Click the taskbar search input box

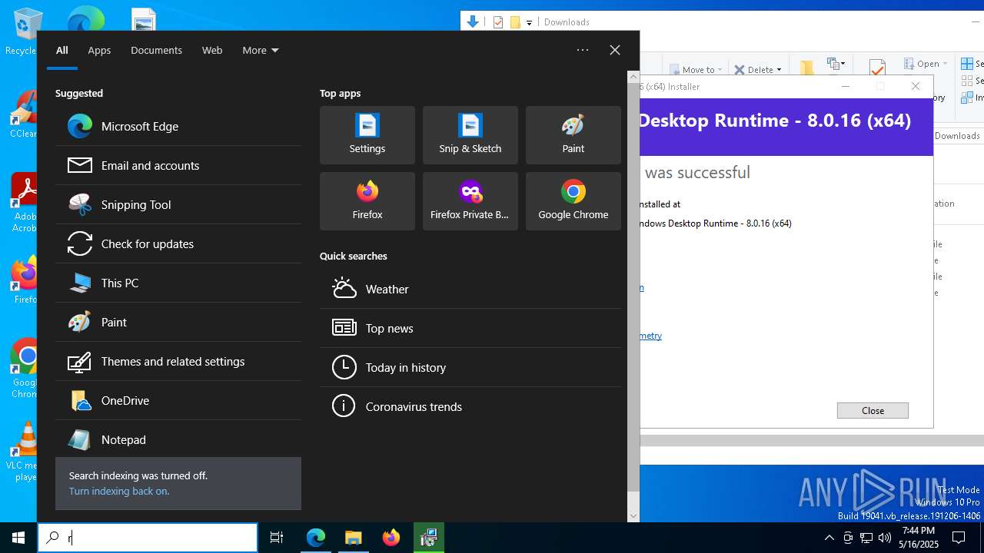point(148,538)
